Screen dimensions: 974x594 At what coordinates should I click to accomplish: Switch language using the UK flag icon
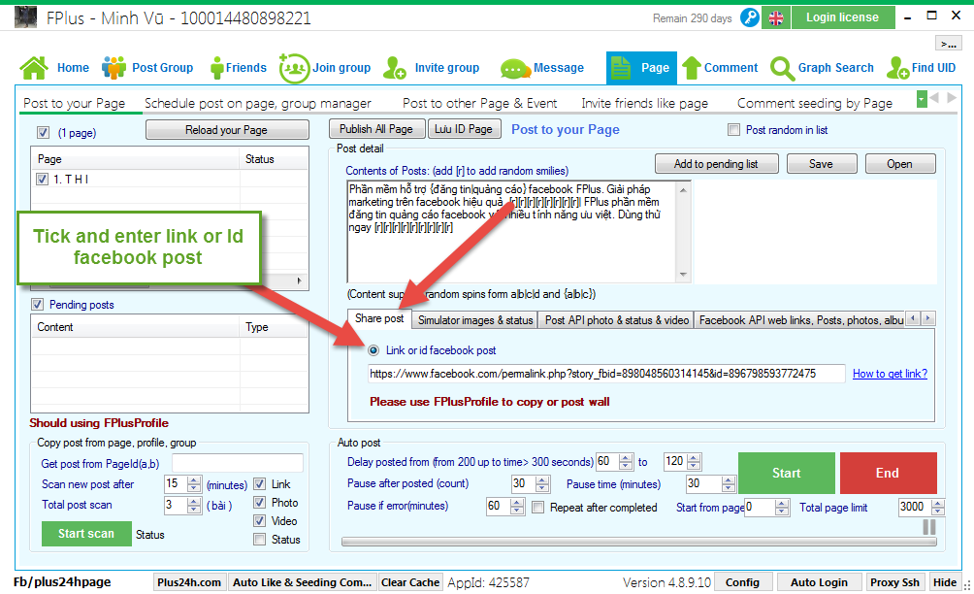tap(776, 18)
